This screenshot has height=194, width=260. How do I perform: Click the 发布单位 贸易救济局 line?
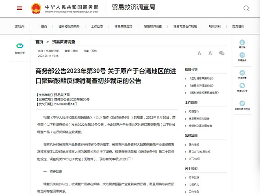point(53,95)
